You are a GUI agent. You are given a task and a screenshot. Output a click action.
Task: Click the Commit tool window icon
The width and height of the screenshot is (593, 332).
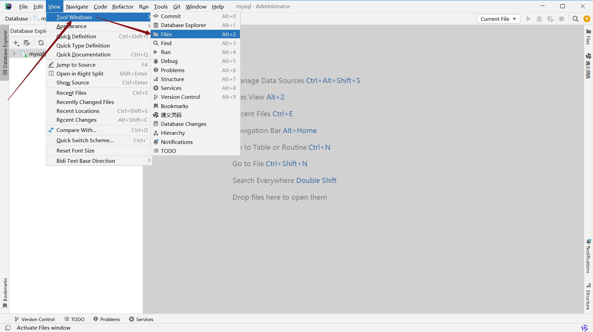point(156,16)
